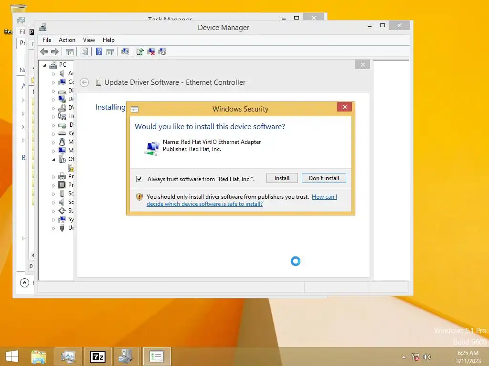The image size is (489, 366).
Task: Open the Properties toolbar icon
Action: (x=84, y=51)
